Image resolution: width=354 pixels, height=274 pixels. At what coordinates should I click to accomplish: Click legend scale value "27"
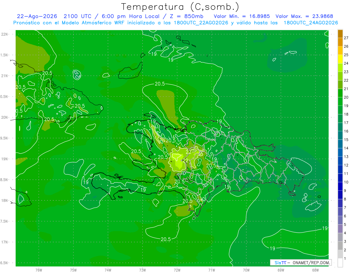(346, 38)
